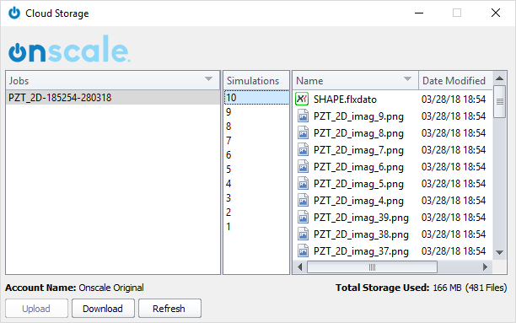This screenshot has height=323, width=516.
Task: Click the disabled Upload button
Action: point(36,309)
